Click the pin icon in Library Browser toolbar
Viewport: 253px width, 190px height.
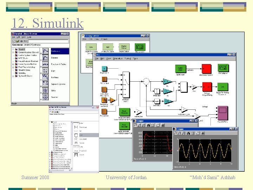[21, 41]
